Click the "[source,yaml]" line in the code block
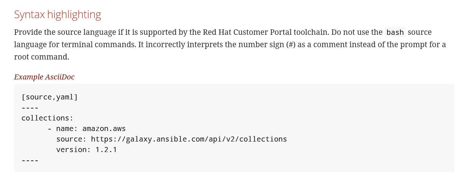 coord(50,97)
